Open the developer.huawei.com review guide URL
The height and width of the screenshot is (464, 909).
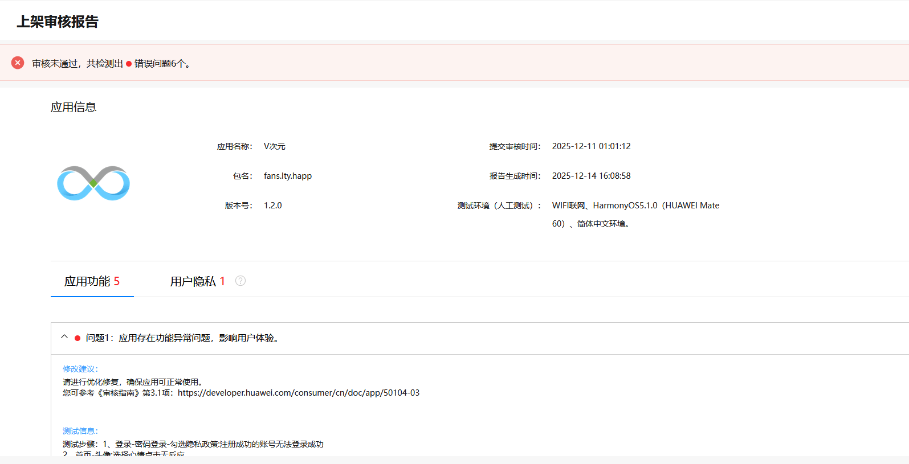pyautogui.click(x=298, y=393)
